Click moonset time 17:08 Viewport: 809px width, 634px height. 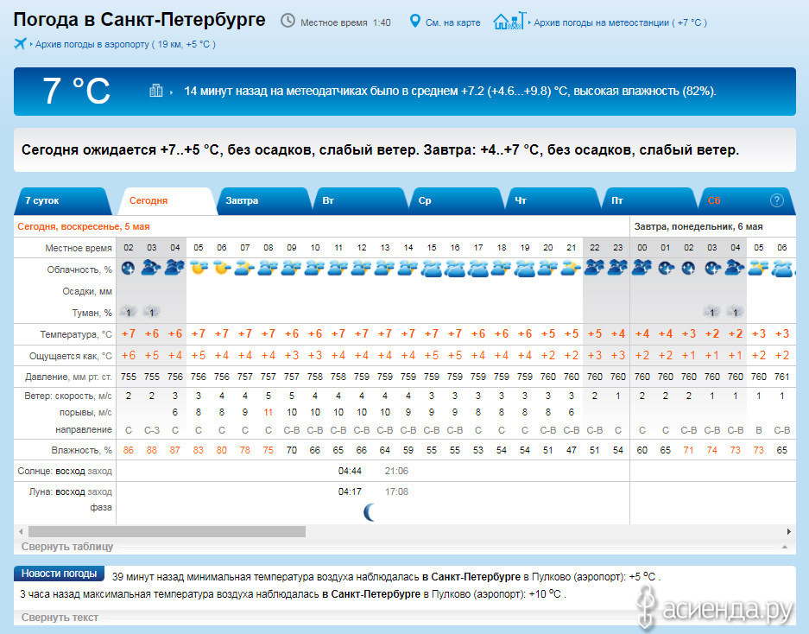tap(396, 491)
